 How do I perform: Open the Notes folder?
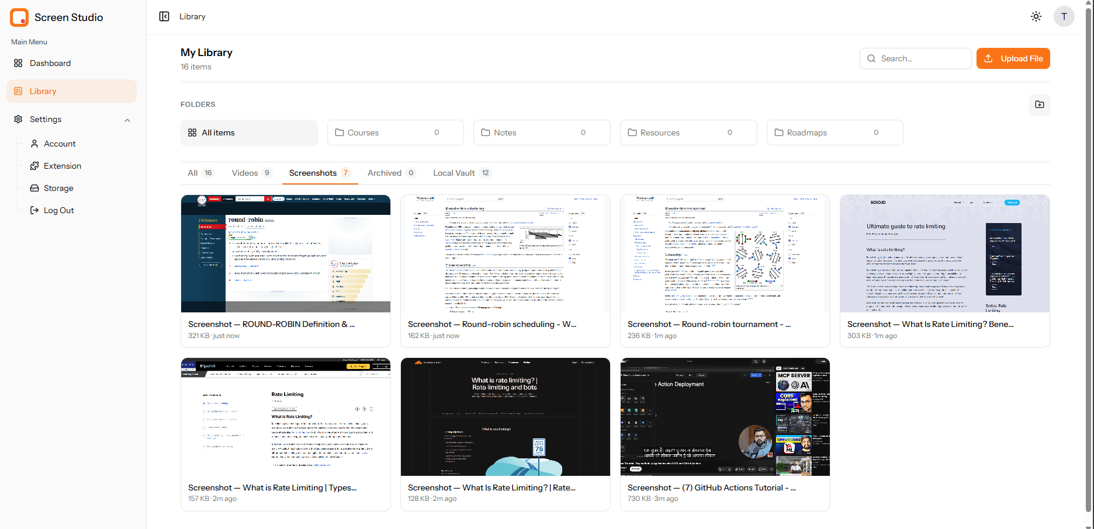click(x=542, y=133)
